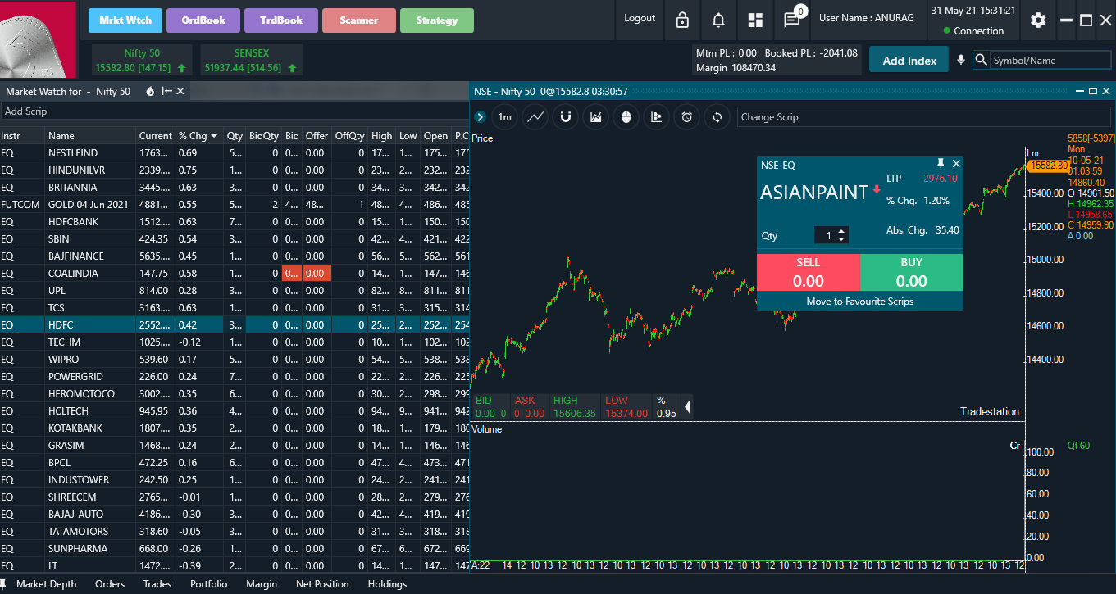The width and height of the screenshot is (1116, 594).
Task: Open the scatter studies icon on chart toolbar
Action: point(656,117)
